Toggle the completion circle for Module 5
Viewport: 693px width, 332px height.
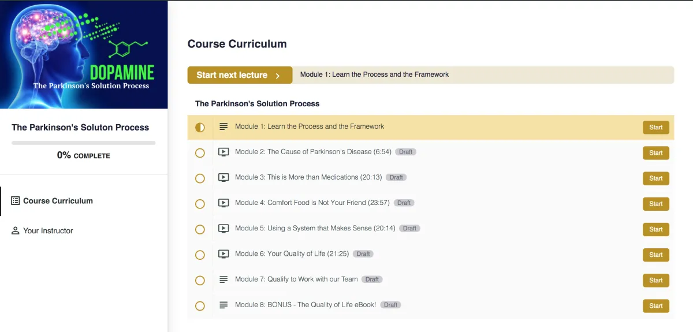[200, 229]
